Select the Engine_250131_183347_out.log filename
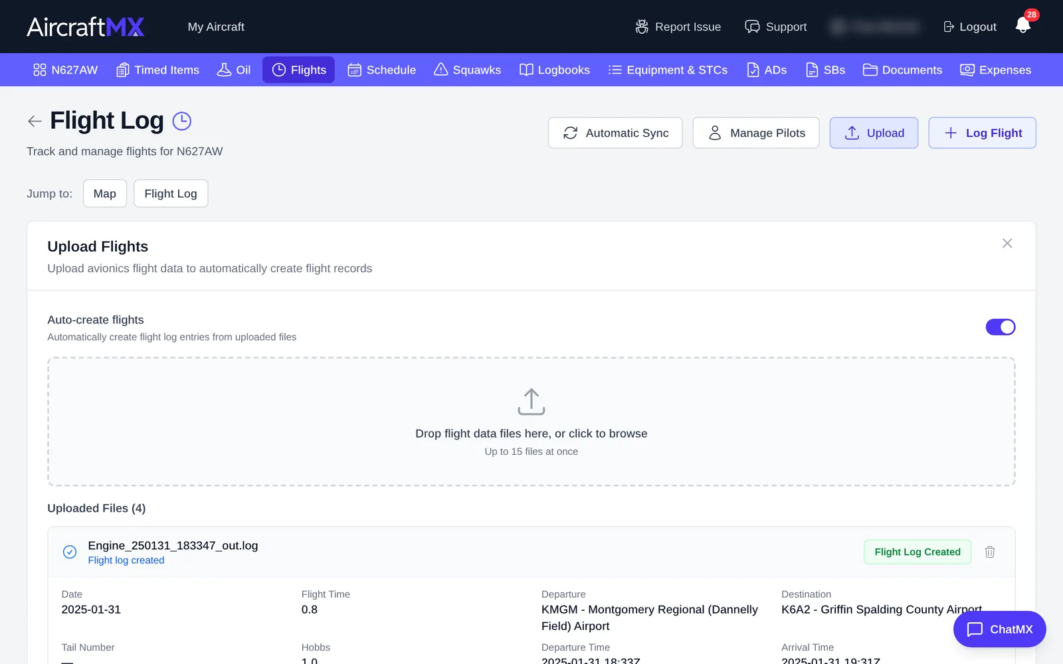The image size is (1063, 664). tap(173, 545)
